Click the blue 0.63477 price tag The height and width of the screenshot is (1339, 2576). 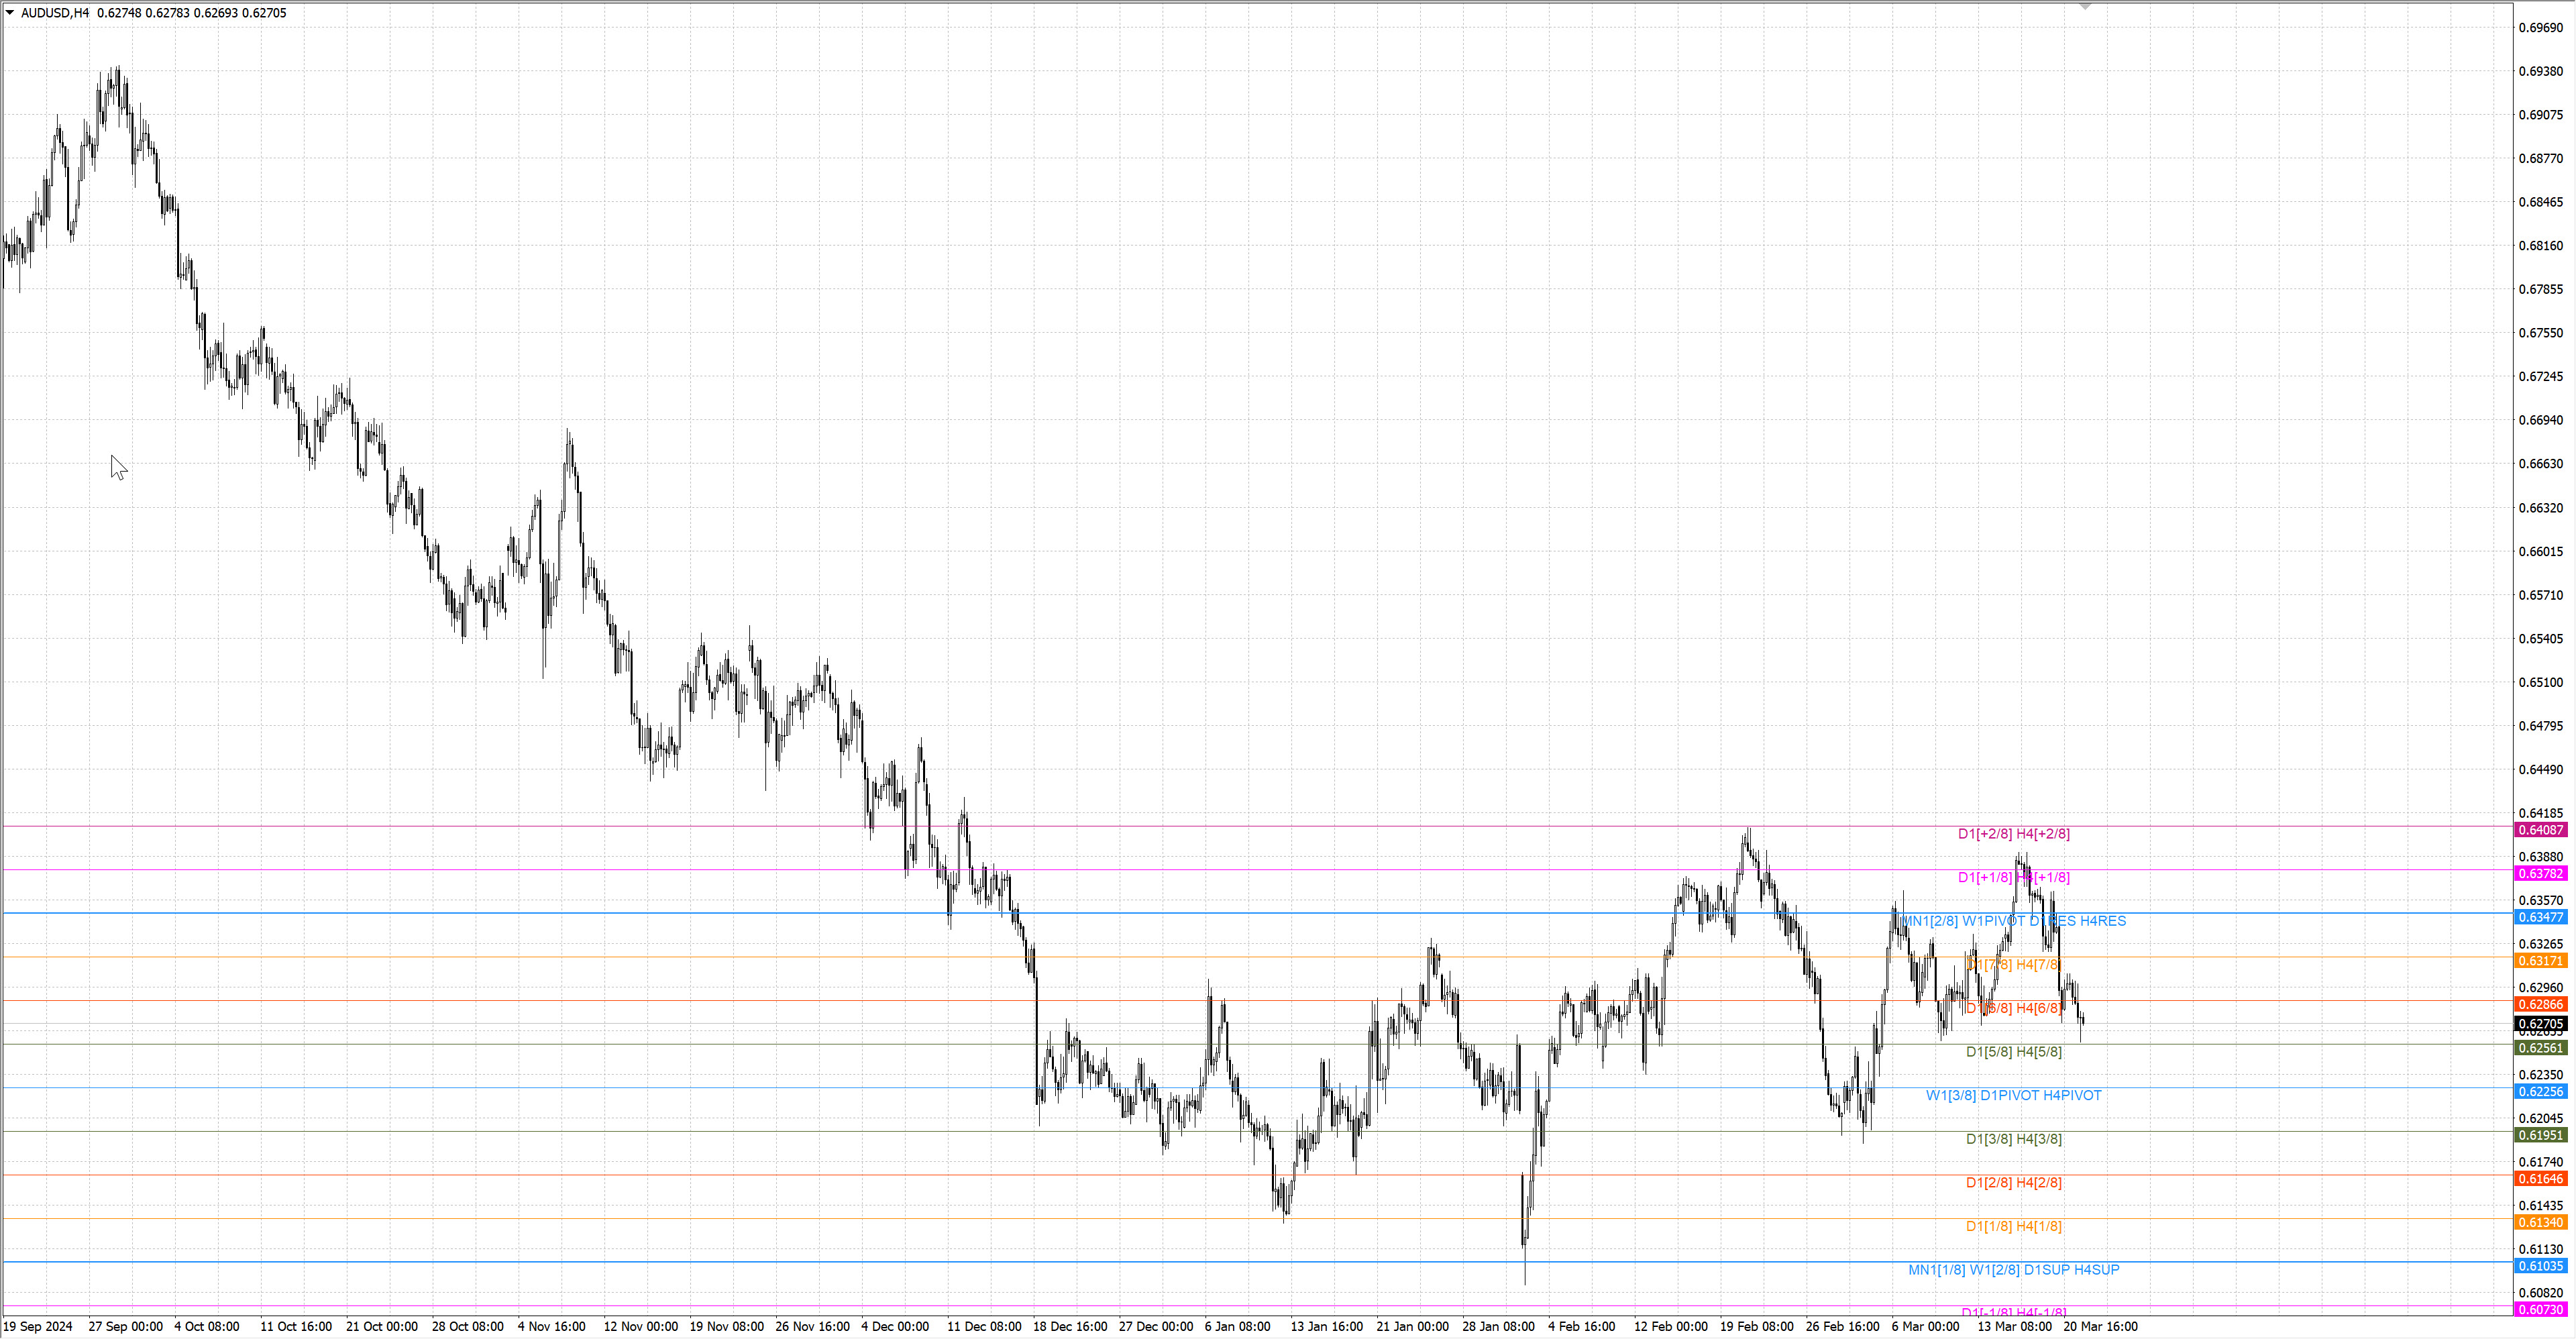click(x=2540, y=917)
